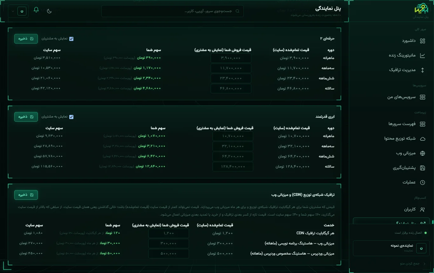Toggle dark mode moon icon
Image resolution: width=434 pixels, height=273 pixels.
49,11
